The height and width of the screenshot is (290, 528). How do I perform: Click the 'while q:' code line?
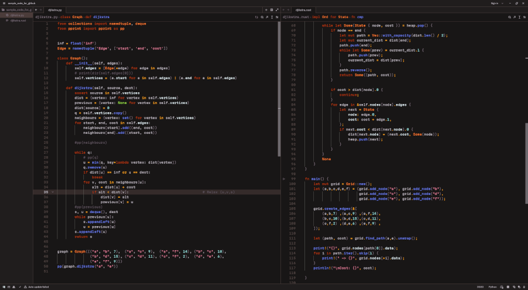(x=83, y=153)
